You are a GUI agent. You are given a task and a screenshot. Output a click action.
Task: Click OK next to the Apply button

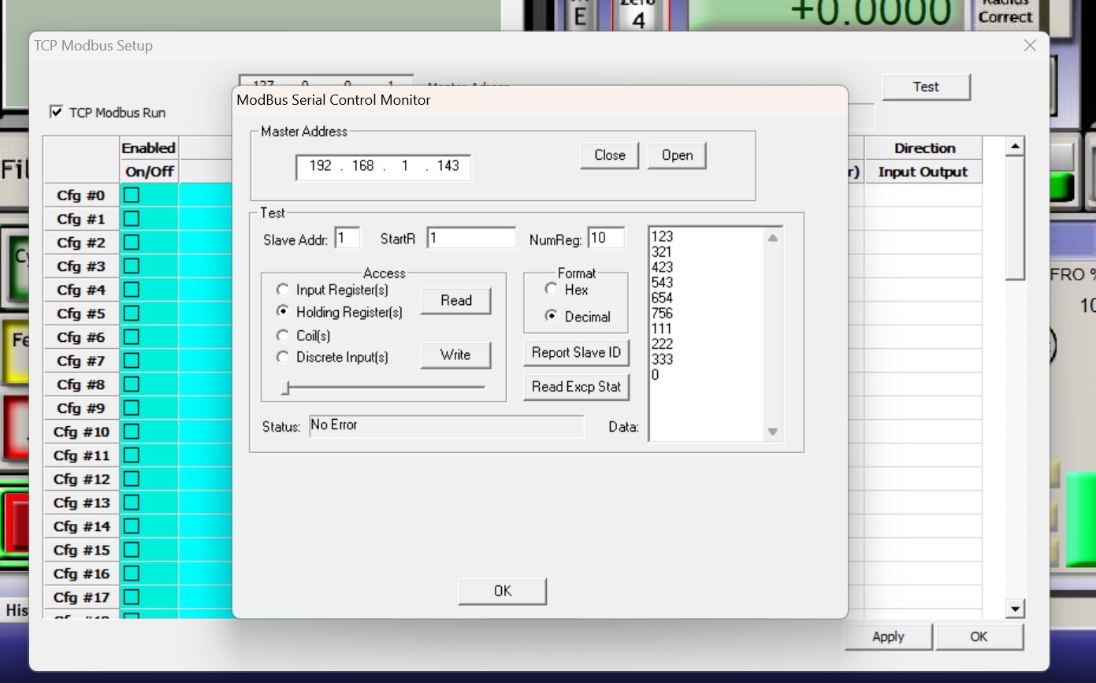point(979,637)
